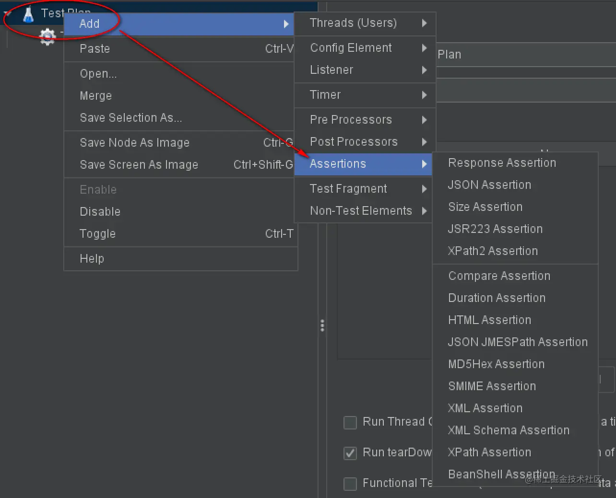Viewport: 616px width, 498px height.
Task: Expand the Pre Processors submenu
Action: 365,119
